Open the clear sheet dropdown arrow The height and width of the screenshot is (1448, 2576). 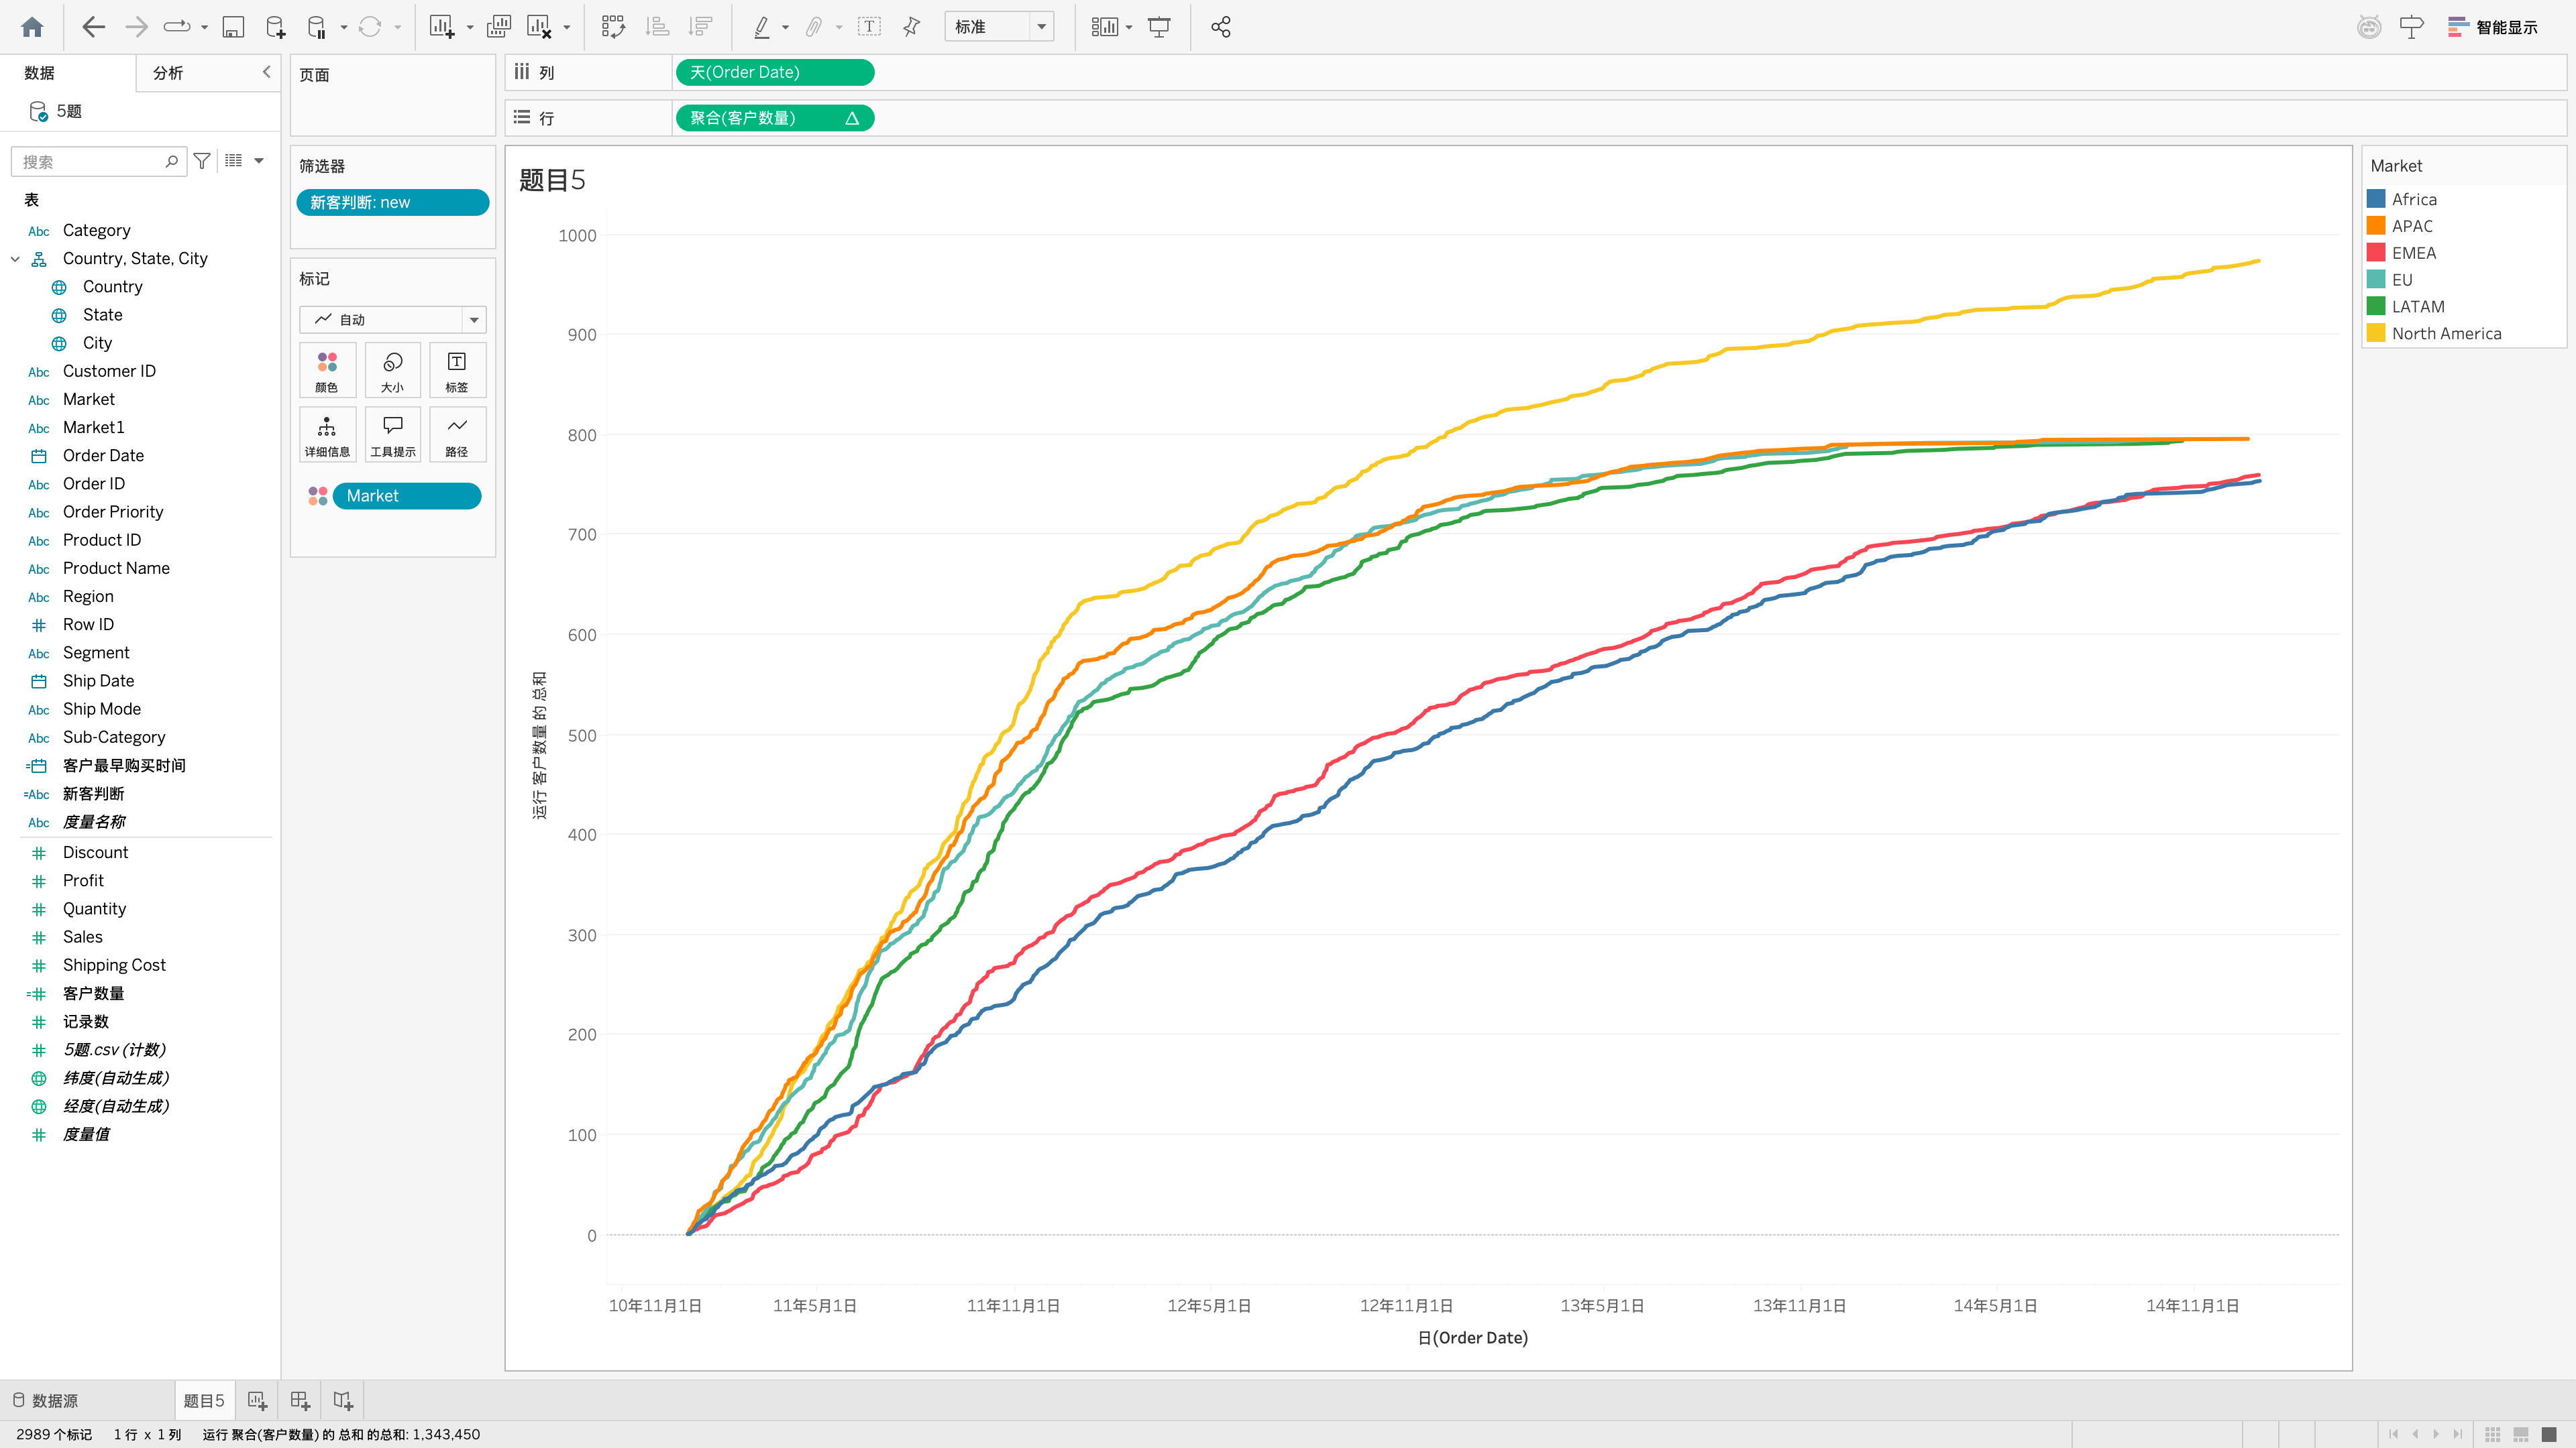pyautogui.click(x=567, y=27)
